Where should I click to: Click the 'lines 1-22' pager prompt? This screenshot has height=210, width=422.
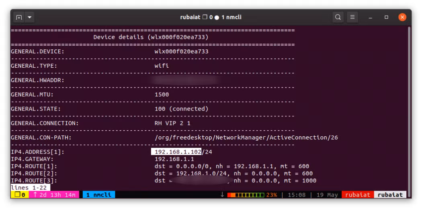tap(31, 188)
